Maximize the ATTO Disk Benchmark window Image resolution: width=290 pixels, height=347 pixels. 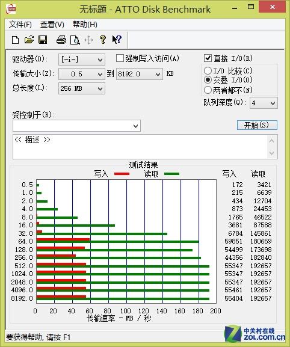251,7
